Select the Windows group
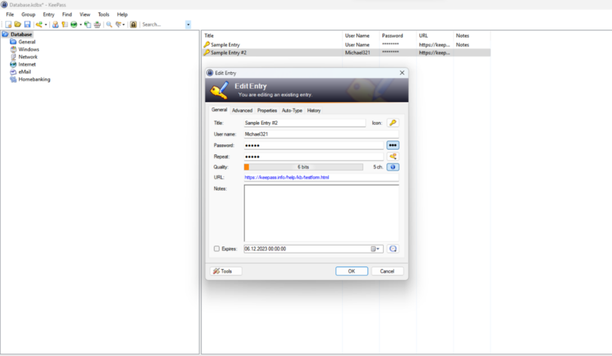Screen dimensions: 612x356 (29, 50)
